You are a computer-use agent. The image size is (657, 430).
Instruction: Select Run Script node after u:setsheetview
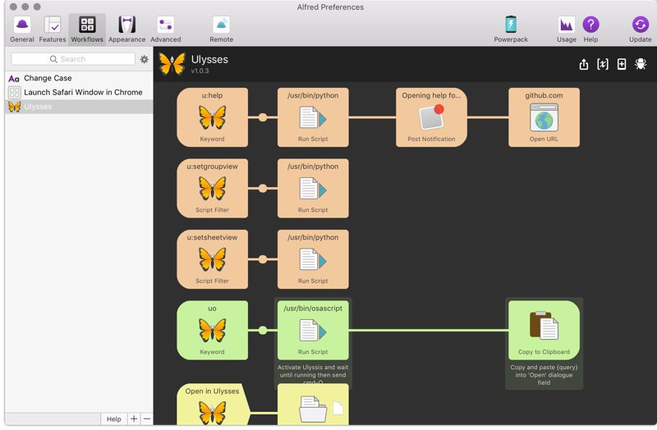coord(313,259)
